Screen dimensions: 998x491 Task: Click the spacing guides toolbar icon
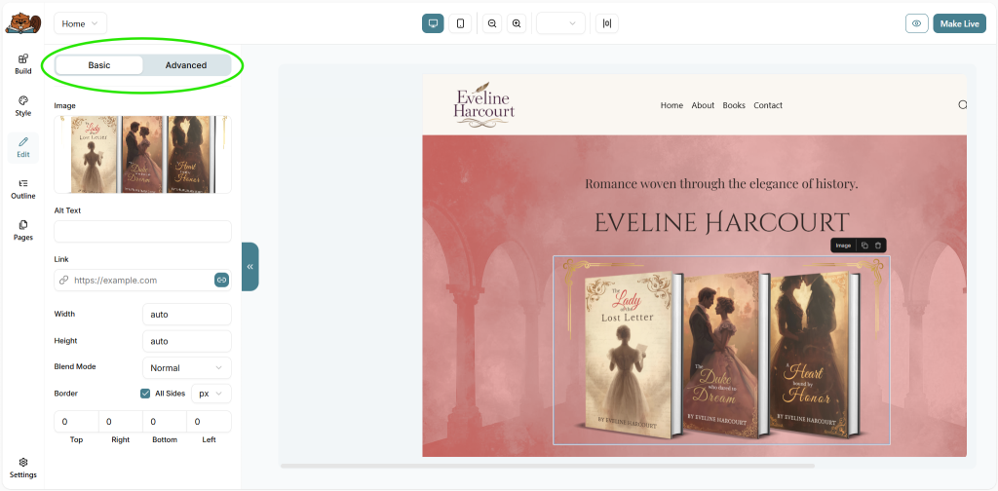point(607,23)
